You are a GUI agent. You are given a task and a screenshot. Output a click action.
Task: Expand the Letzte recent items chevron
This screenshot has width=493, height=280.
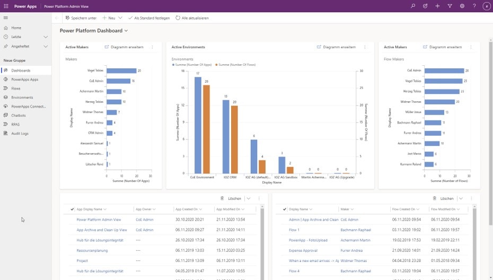46,37
